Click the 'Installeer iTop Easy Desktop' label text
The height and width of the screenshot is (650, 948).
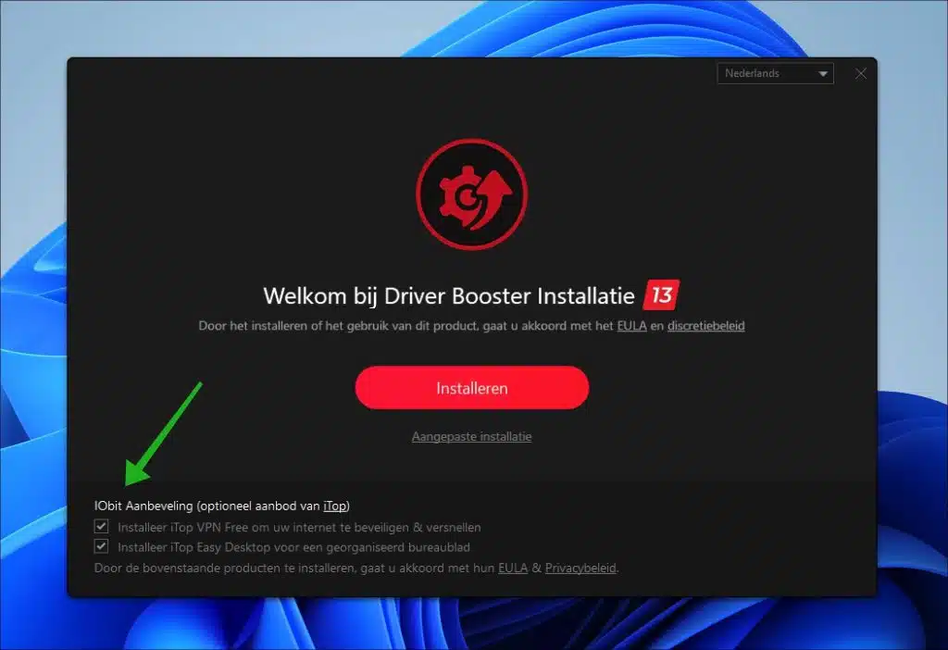click(x=293, y=548)
